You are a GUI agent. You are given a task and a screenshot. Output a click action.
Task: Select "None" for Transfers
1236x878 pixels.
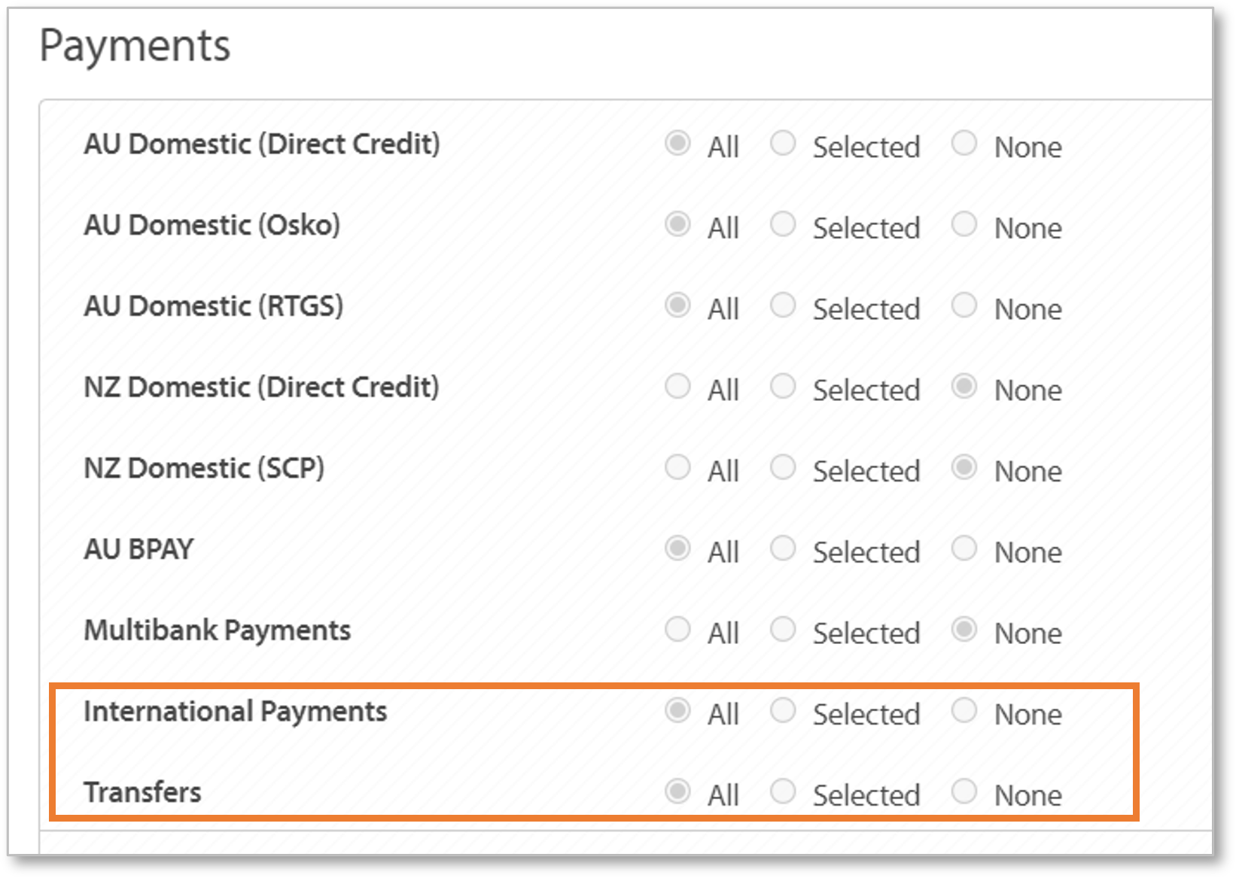click(x=964, y=791)
